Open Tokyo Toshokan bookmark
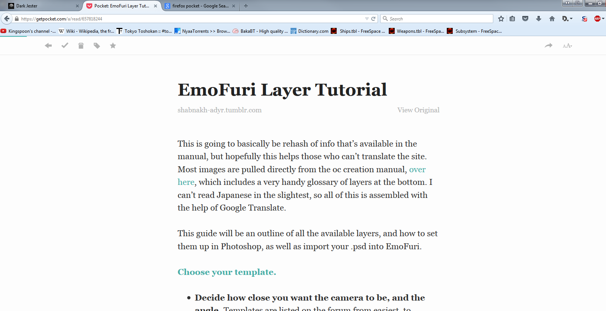606x311 pixels. click(144, 31)
